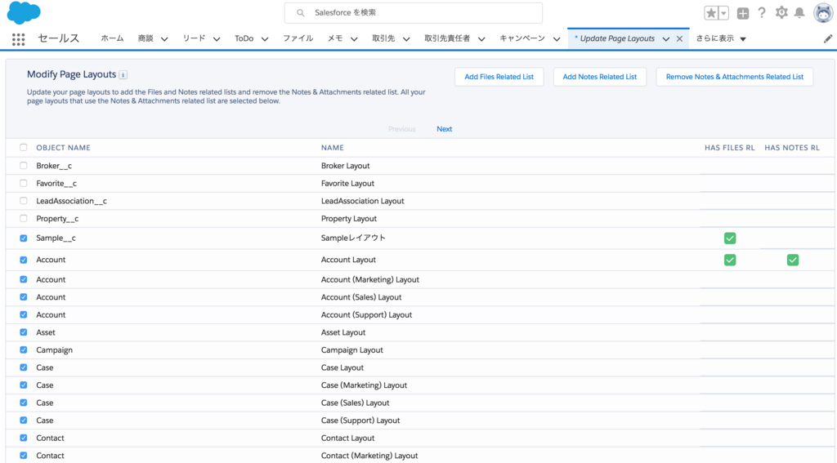This screenshot has height=463, width=837.
Task: Click the Campaign object name cell
Action: click(x=55, y=350)
